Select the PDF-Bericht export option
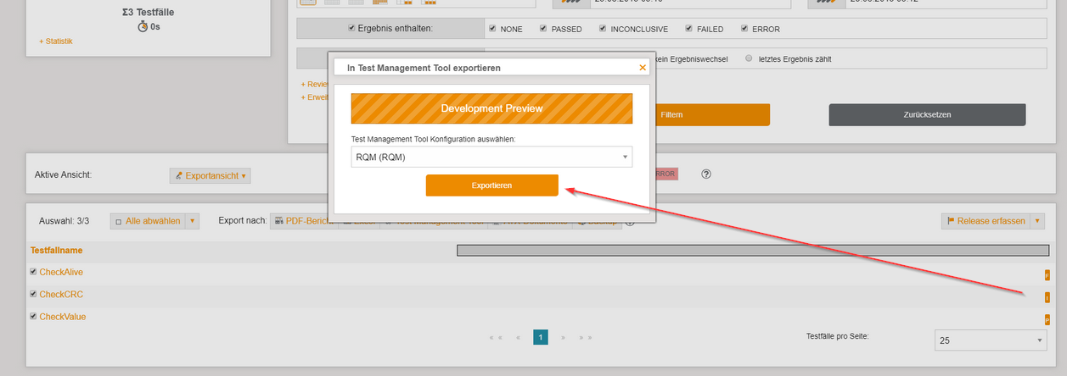The width and height of the screenshot is (1067, 376). (x=303, y=221)
